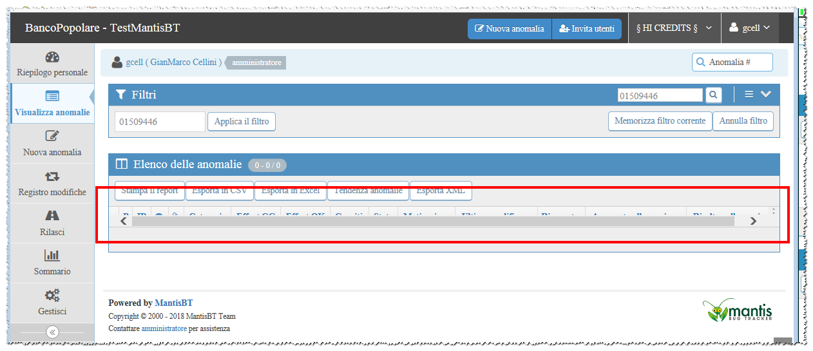The width and height of the screenshot is (813, 351).
Task: Open Nuova anomalia from the sidebar
Action: coord(52,144)
